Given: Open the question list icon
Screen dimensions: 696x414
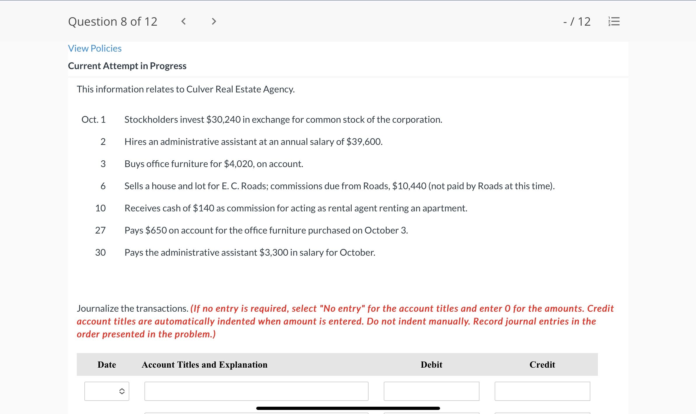Looking at the screenshot, I should 614,22.
